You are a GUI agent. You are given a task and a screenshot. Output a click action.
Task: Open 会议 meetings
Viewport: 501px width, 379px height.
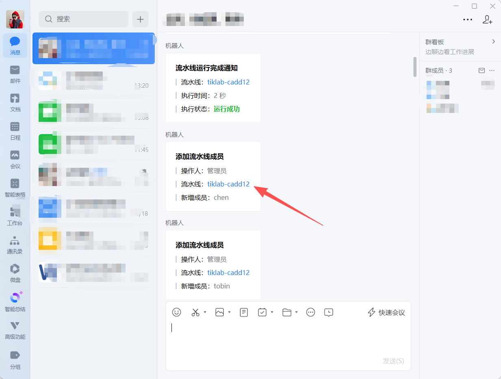coord(15,160)
